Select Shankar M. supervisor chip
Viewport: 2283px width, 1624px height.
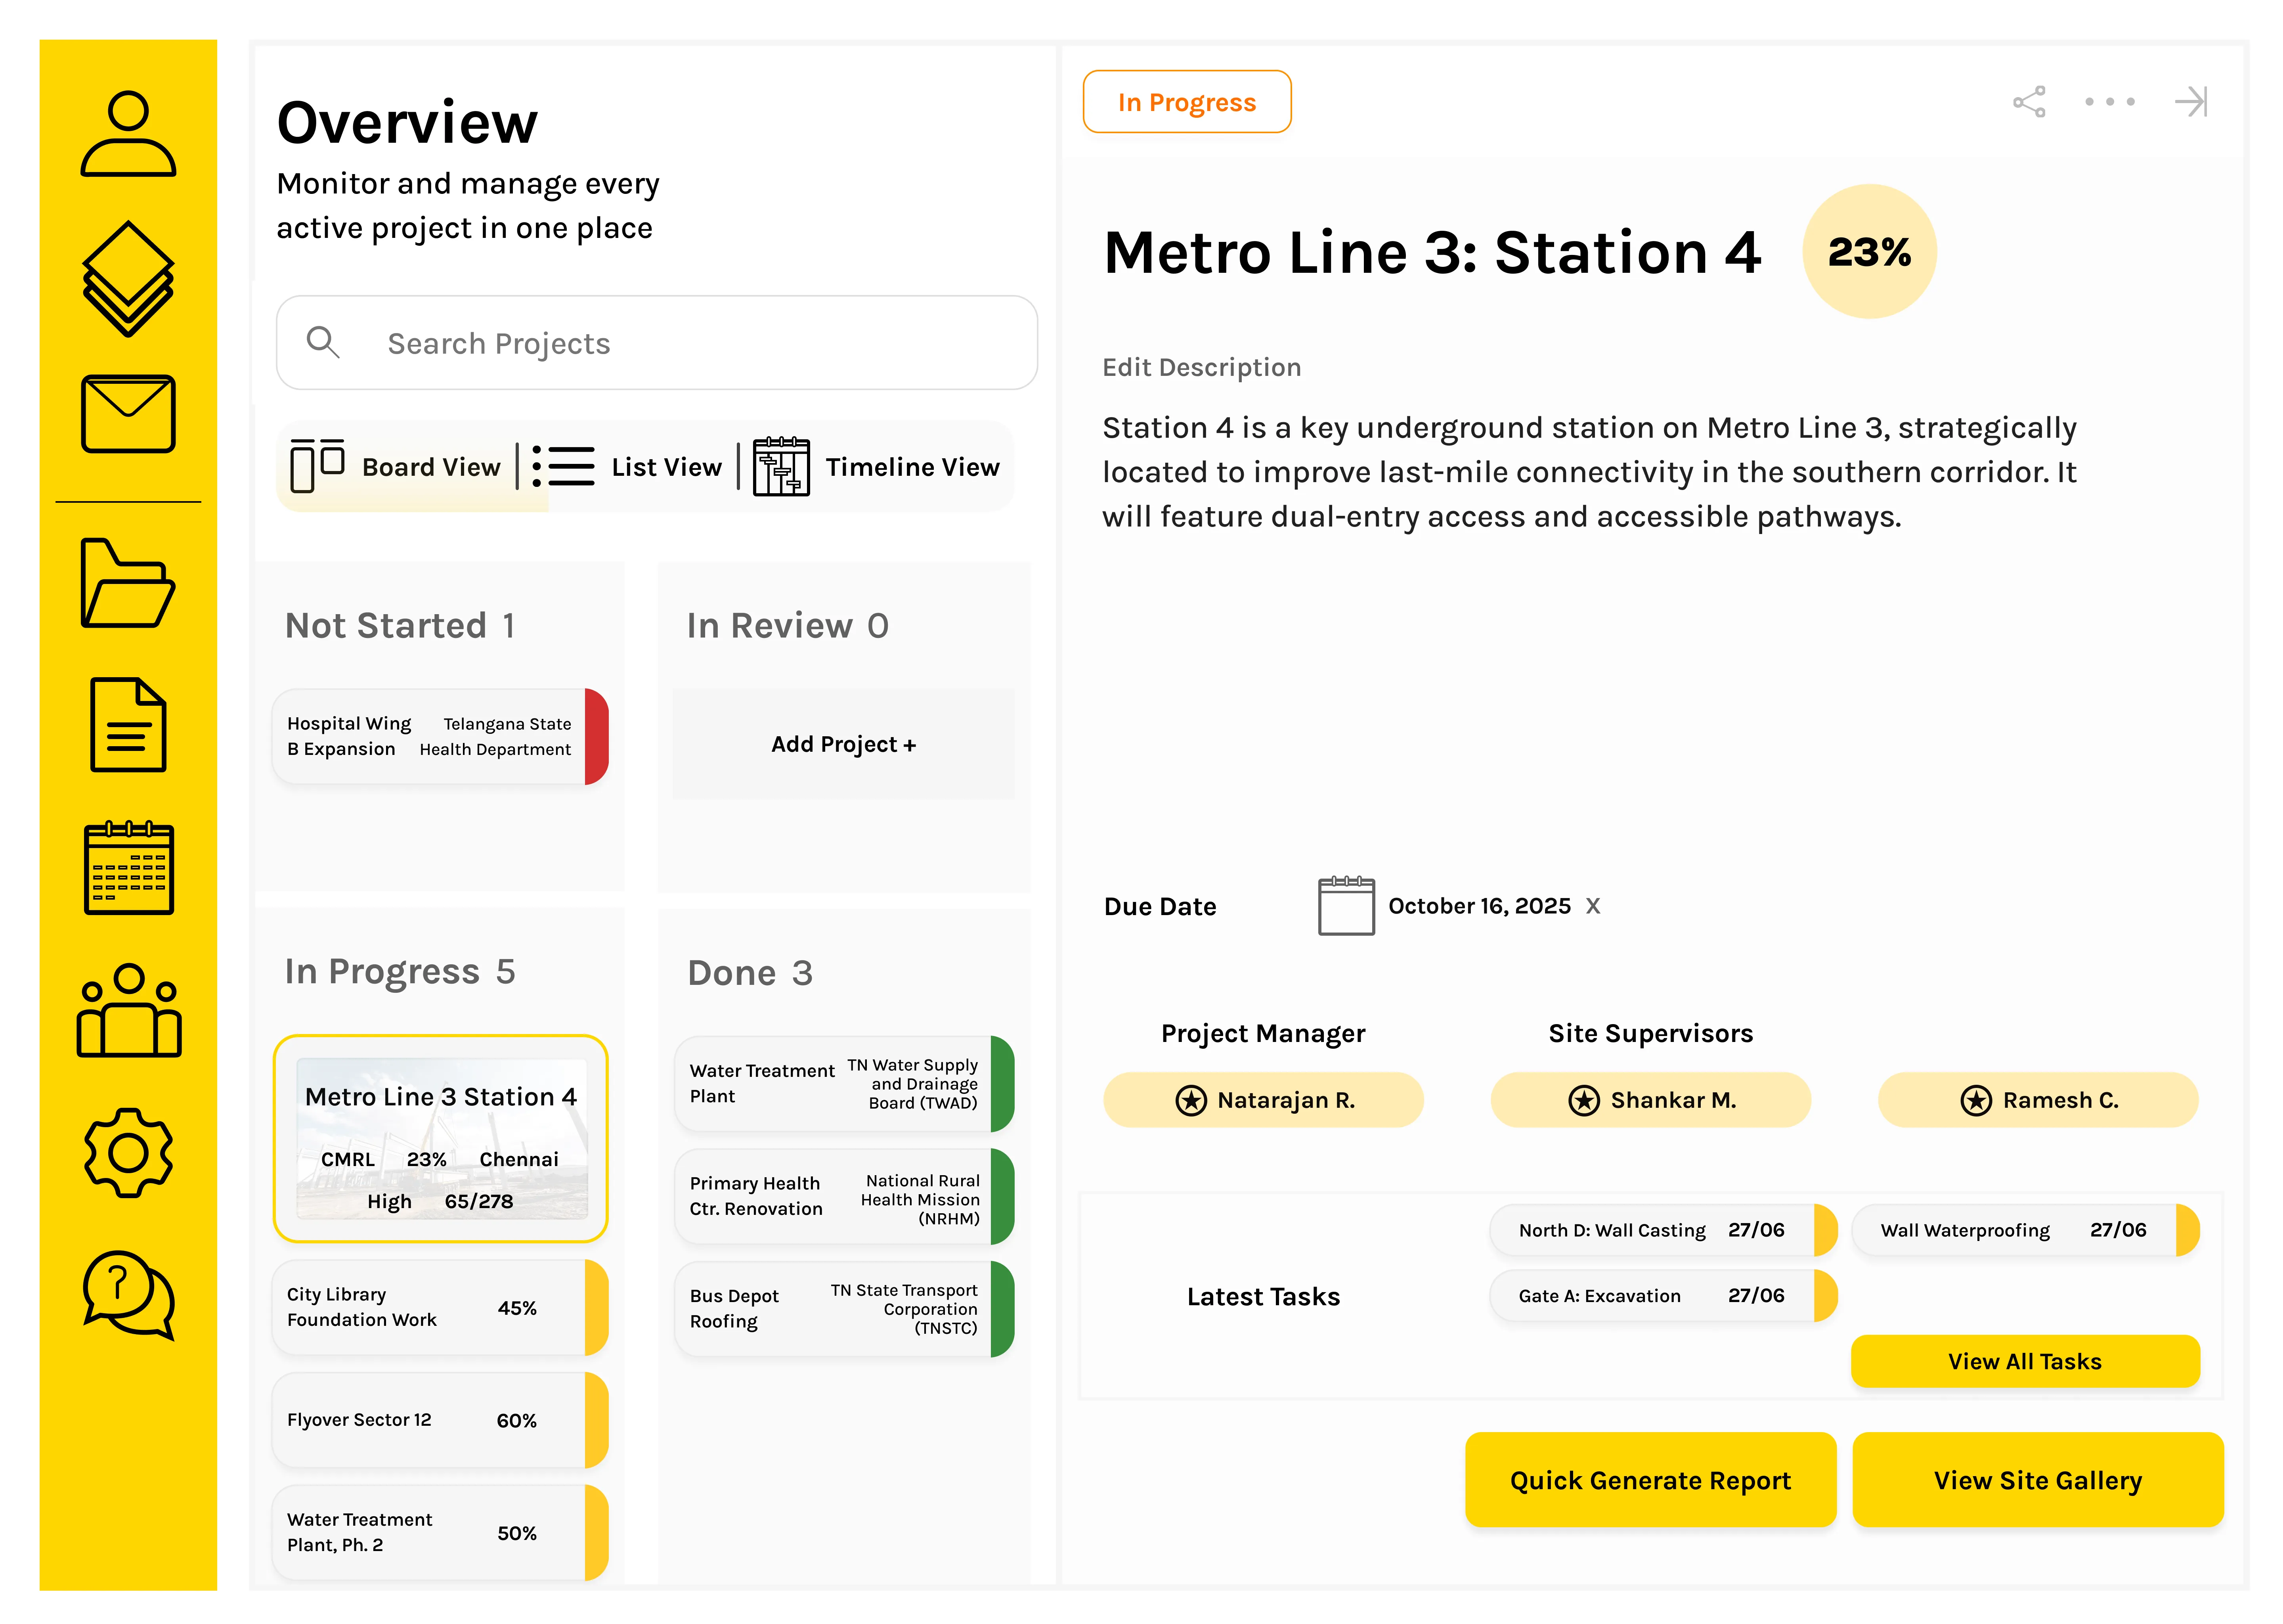click(1650, 1100)
